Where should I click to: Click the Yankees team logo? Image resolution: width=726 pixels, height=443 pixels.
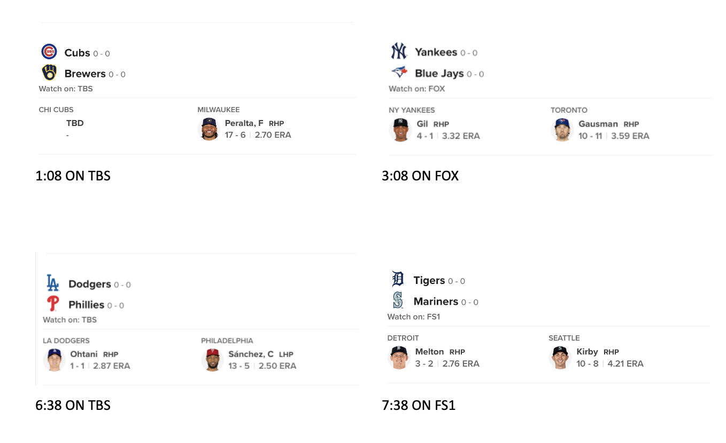(x=400, y=51)
